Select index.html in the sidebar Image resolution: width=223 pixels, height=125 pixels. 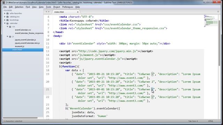tap(23, 50)
